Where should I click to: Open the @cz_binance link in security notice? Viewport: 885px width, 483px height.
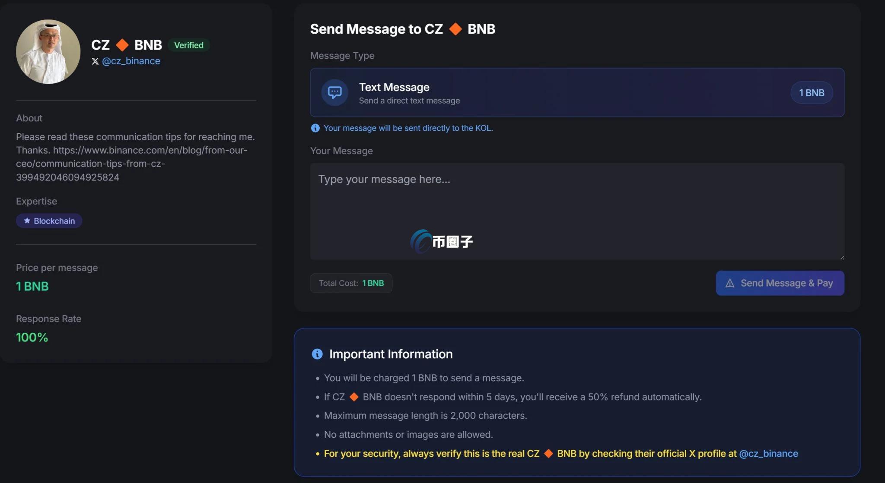point(768,454)
